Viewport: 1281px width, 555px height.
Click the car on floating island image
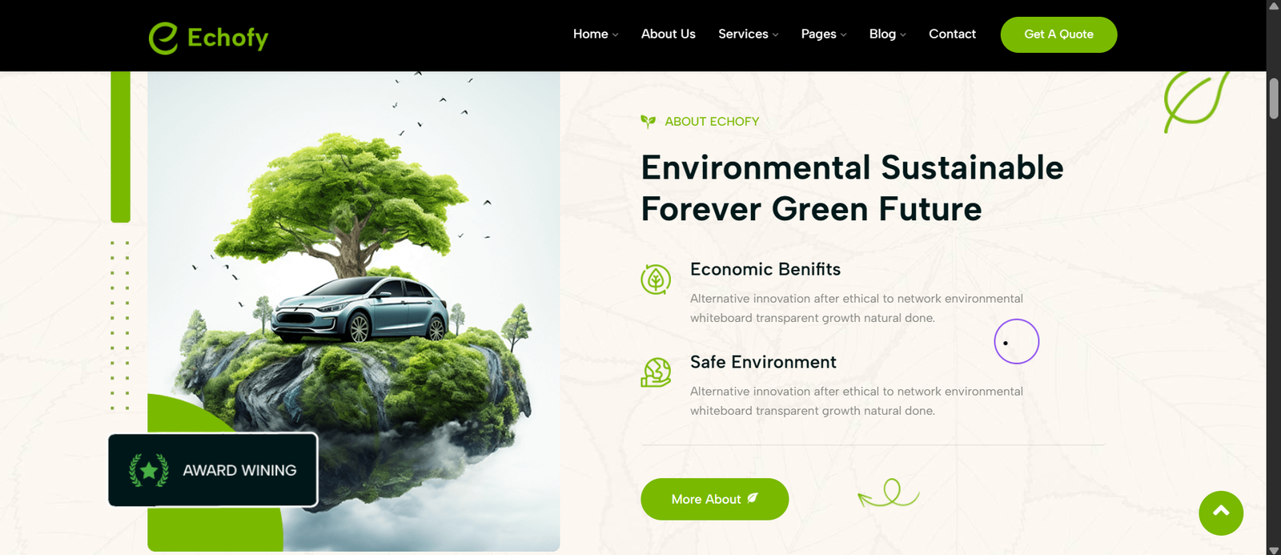coord(354,311)
